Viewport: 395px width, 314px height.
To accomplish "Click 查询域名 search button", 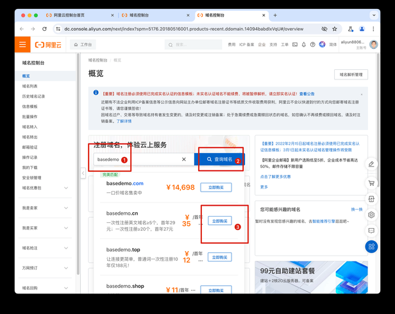I will 219,160.
